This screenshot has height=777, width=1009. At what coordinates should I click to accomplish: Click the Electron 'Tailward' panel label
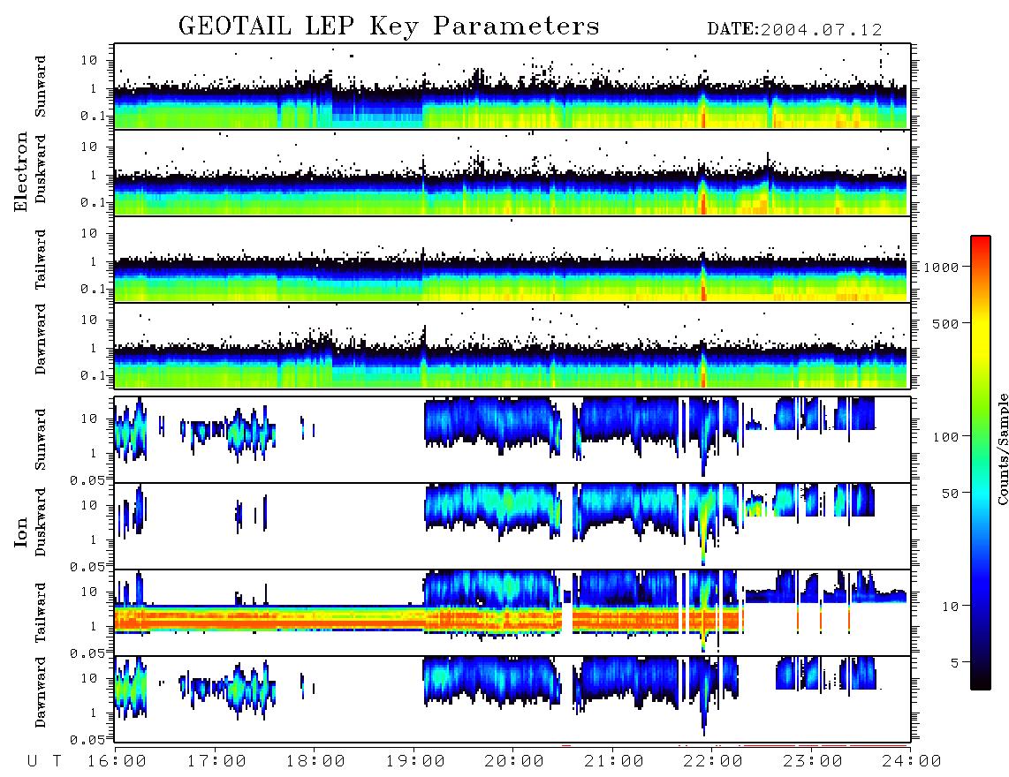point(41,259)
